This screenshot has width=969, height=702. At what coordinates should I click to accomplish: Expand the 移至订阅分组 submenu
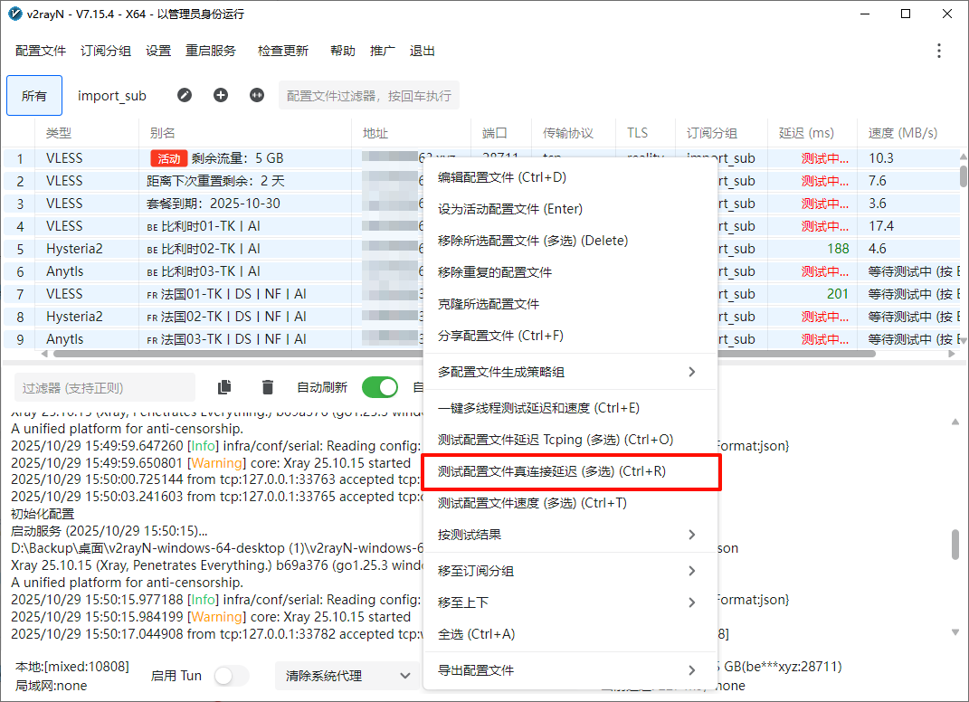[x=570, y=571]
